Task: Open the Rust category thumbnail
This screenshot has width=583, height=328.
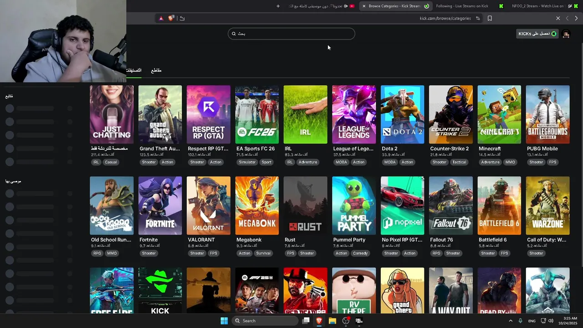Action: tap(305, 205)
